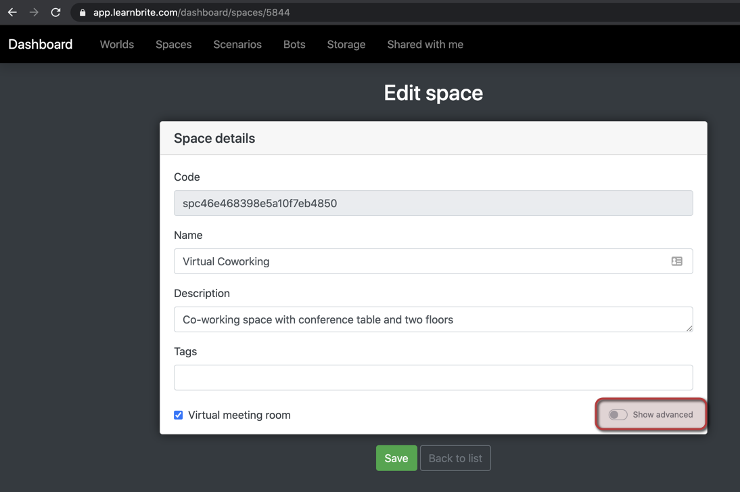Screen dimensions: 740x492
Task: Go to the Spaces section
Action: 174,45
